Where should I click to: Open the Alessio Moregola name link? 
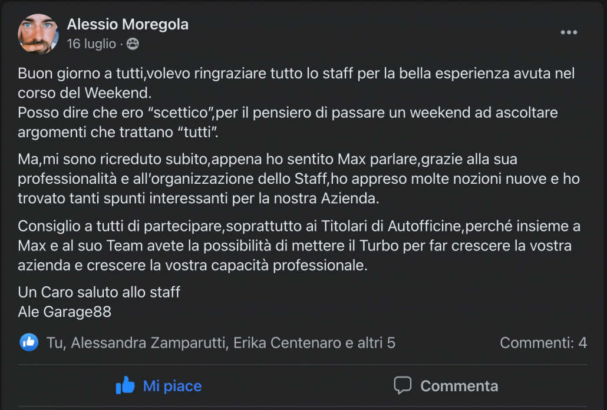coord(127,24)
